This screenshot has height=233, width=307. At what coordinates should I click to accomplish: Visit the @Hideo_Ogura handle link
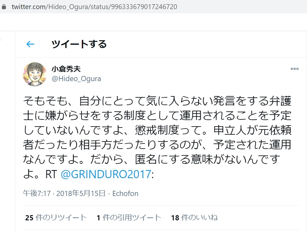coord(76,79)
